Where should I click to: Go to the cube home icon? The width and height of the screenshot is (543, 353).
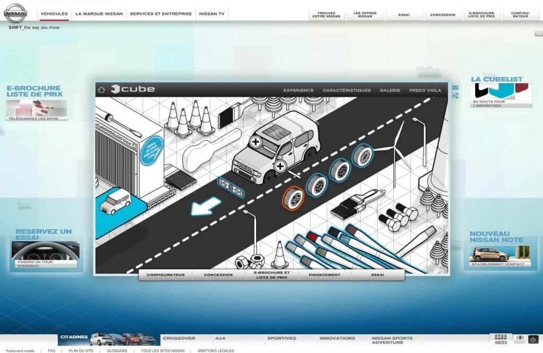tap(101, 89)
